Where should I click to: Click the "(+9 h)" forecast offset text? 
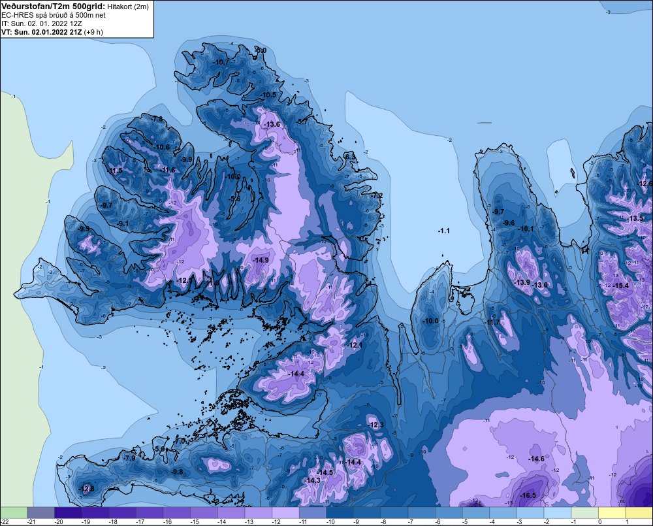93,32
